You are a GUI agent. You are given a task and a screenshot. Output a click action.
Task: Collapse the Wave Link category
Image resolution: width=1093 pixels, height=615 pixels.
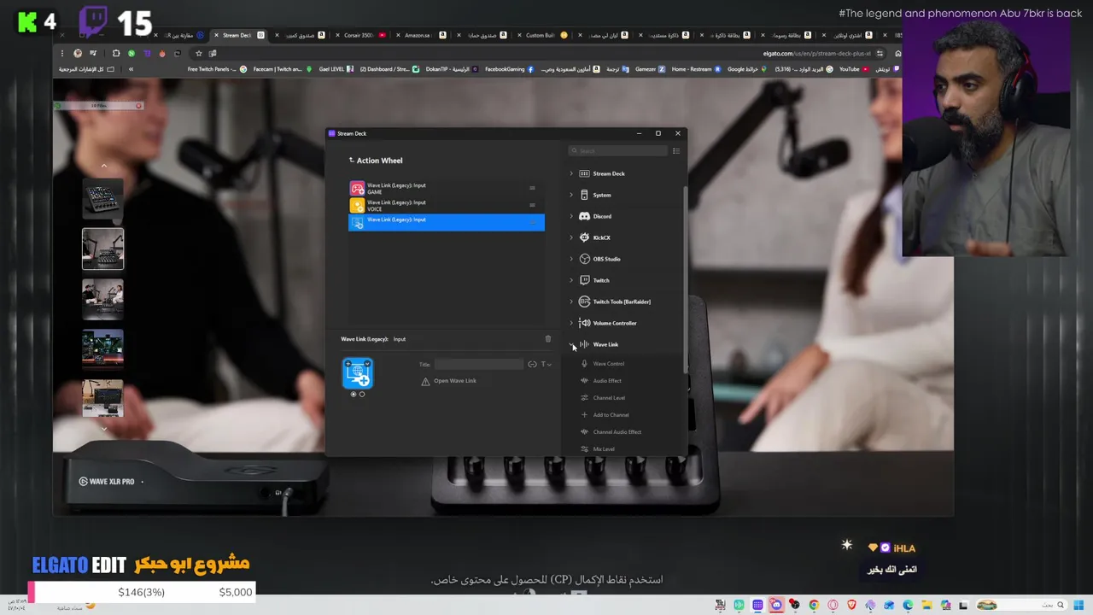point(571,344)
